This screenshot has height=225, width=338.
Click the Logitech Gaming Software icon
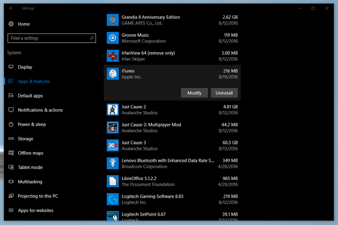(113, 199)
